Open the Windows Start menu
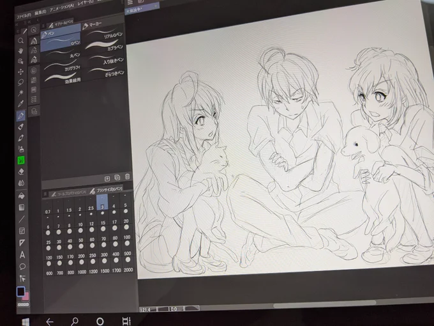The width and height of the screenshot is (434, 326). click(26, 322)
